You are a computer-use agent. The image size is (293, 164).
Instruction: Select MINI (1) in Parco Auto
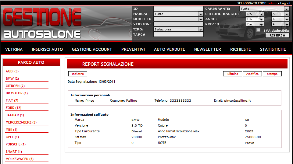12,130
